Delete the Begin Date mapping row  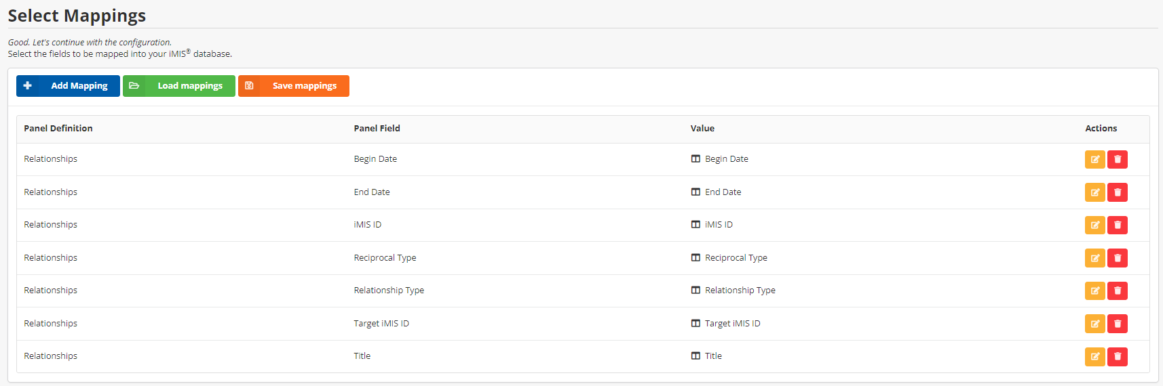[1117, 160]
